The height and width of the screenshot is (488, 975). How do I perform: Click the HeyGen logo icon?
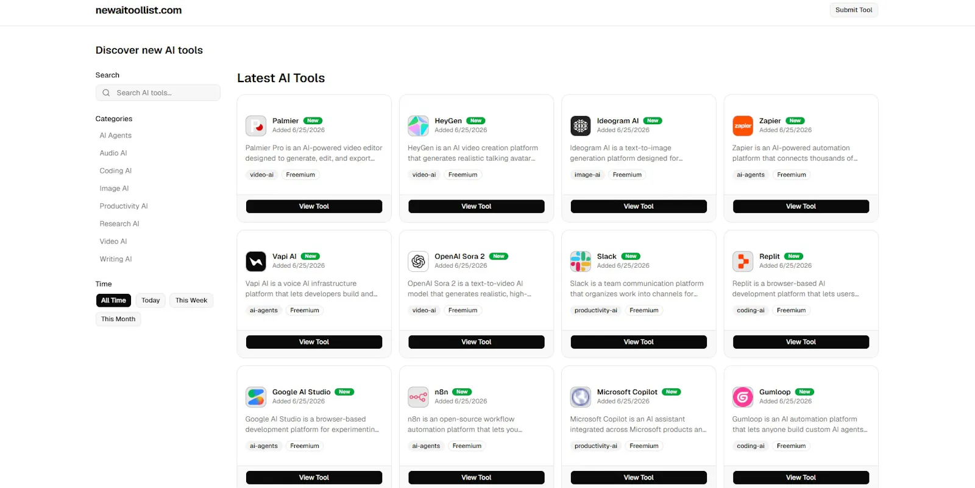coord(418,126)
